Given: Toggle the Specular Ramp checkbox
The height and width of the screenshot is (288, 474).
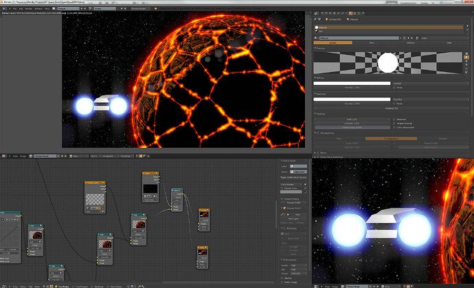Looking at the screenshot, I should (x=394, y=104).
